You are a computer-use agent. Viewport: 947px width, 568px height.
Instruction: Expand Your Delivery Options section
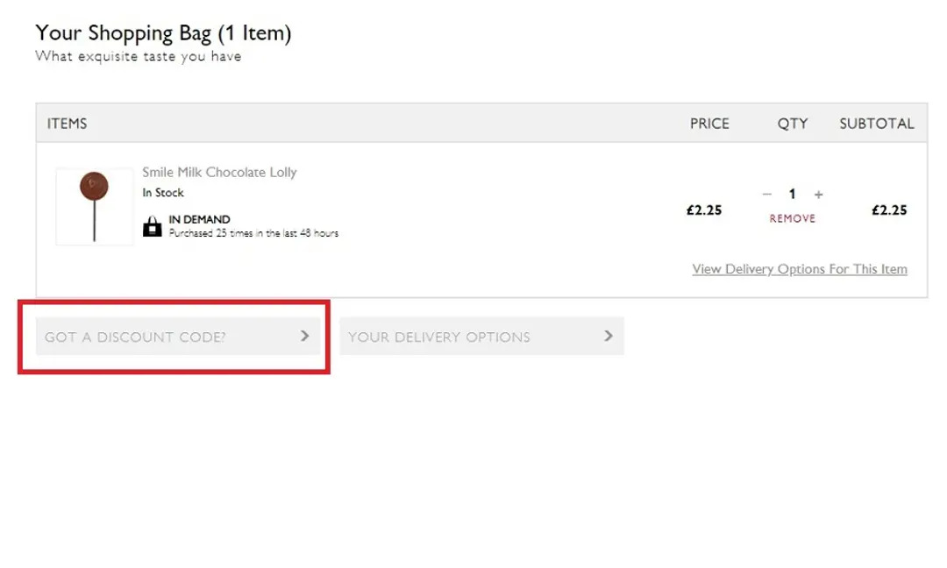pyautogui.click(x=481, y=337)
